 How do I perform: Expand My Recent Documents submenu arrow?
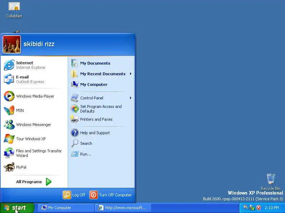[x=130, y=74]
